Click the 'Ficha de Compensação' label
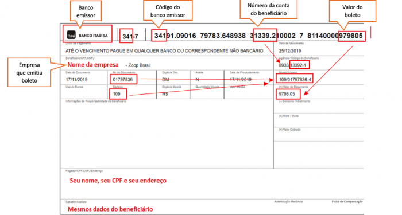The width and height of the screenshot is (402, 215). pyautogui.click(x=347, y=201)
